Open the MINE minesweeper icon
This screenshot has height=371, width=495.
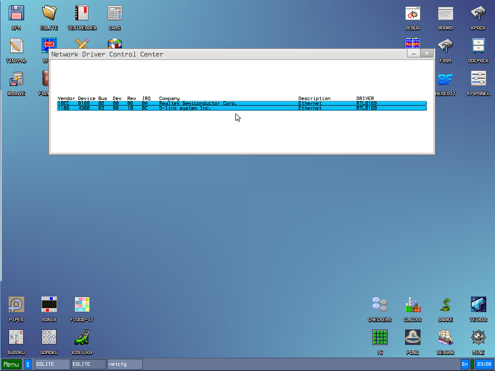click(x=478, y=338)
